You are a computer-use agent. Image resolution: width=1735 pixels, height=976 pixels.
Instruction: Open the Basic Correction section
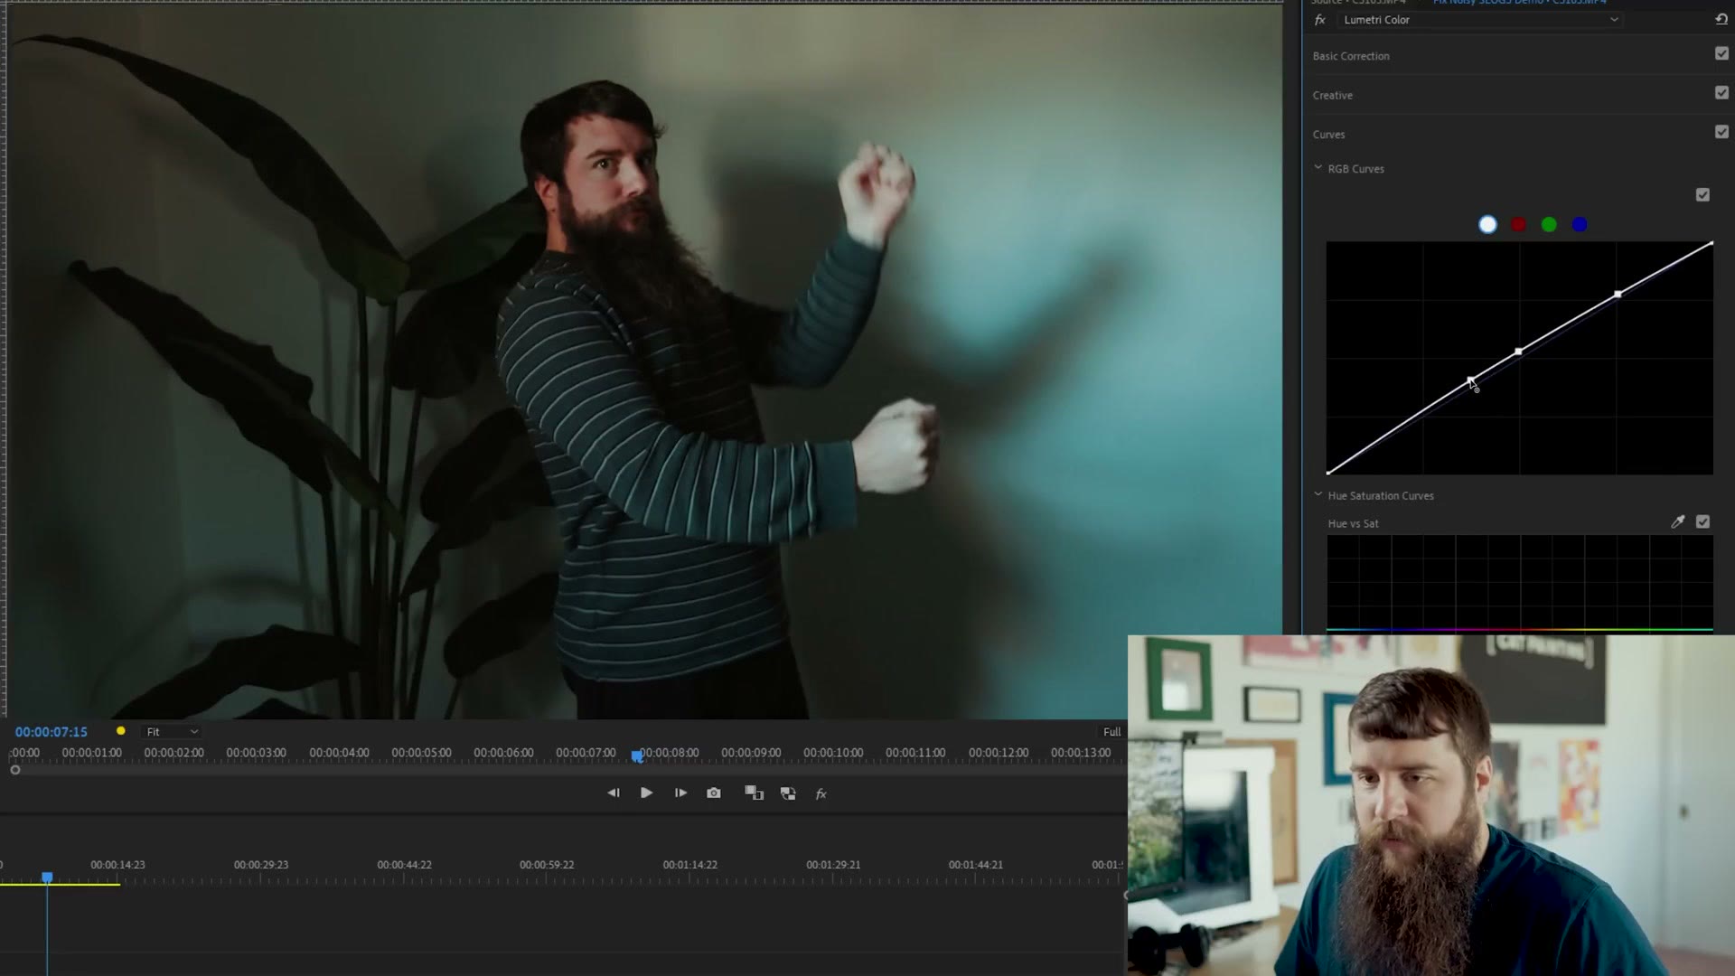[x=1351, y=56]
